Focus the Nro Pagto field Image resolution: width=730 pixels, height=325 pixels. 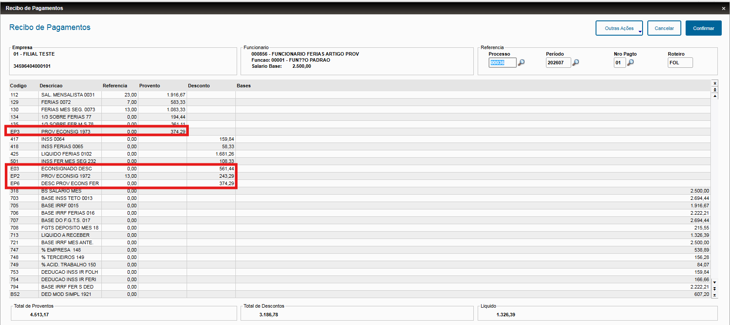click(x=619, y=63)
